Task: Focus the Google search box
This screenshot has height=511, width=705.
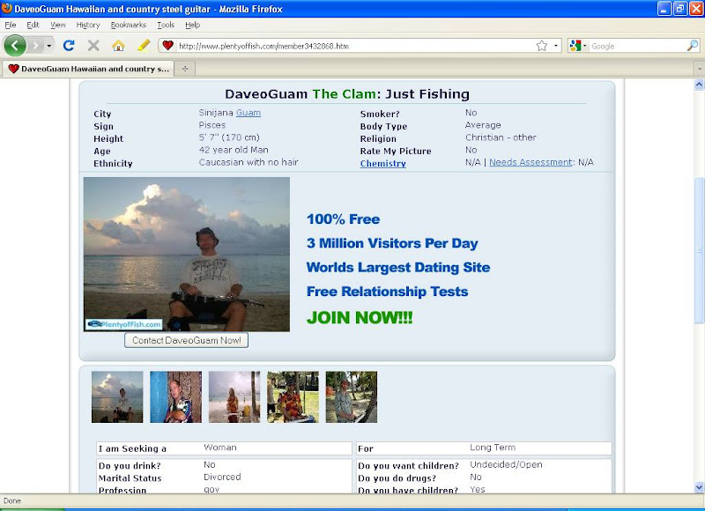Action: point(637,46)
